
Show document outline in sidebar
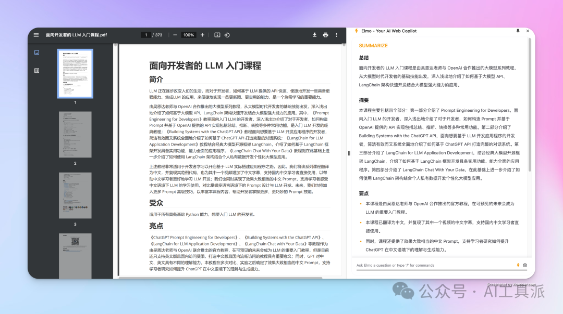pos(36,71)
